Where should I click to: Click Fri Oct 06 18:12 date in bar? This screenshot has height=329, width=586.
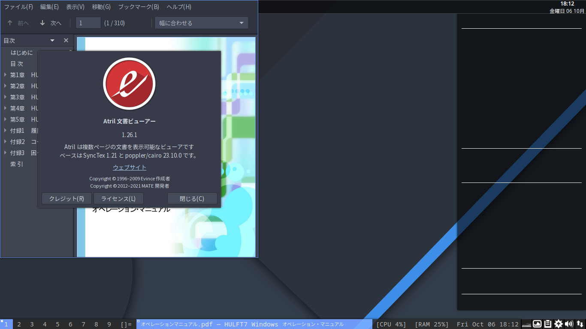(x=488, y=324)
